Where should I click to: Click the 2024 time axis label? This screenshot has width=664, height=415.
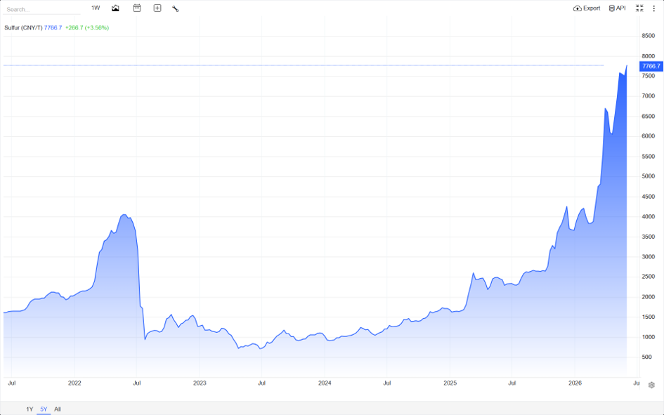pyautogui.click(x=325, y=383)
